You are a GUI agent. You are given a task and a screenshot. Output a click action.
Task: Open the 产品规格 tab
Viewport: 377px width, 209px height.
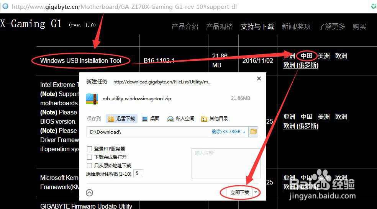(219, 26)
